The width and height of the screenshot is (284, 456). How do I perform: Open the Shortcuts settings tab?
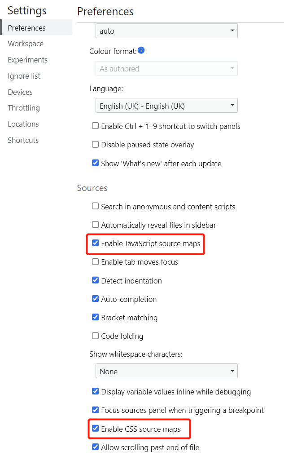(23, 140)
